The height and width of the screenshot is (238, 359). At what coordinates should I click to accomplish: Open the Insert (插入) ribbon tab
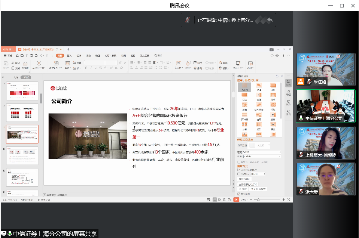click(x=69, y=55)
